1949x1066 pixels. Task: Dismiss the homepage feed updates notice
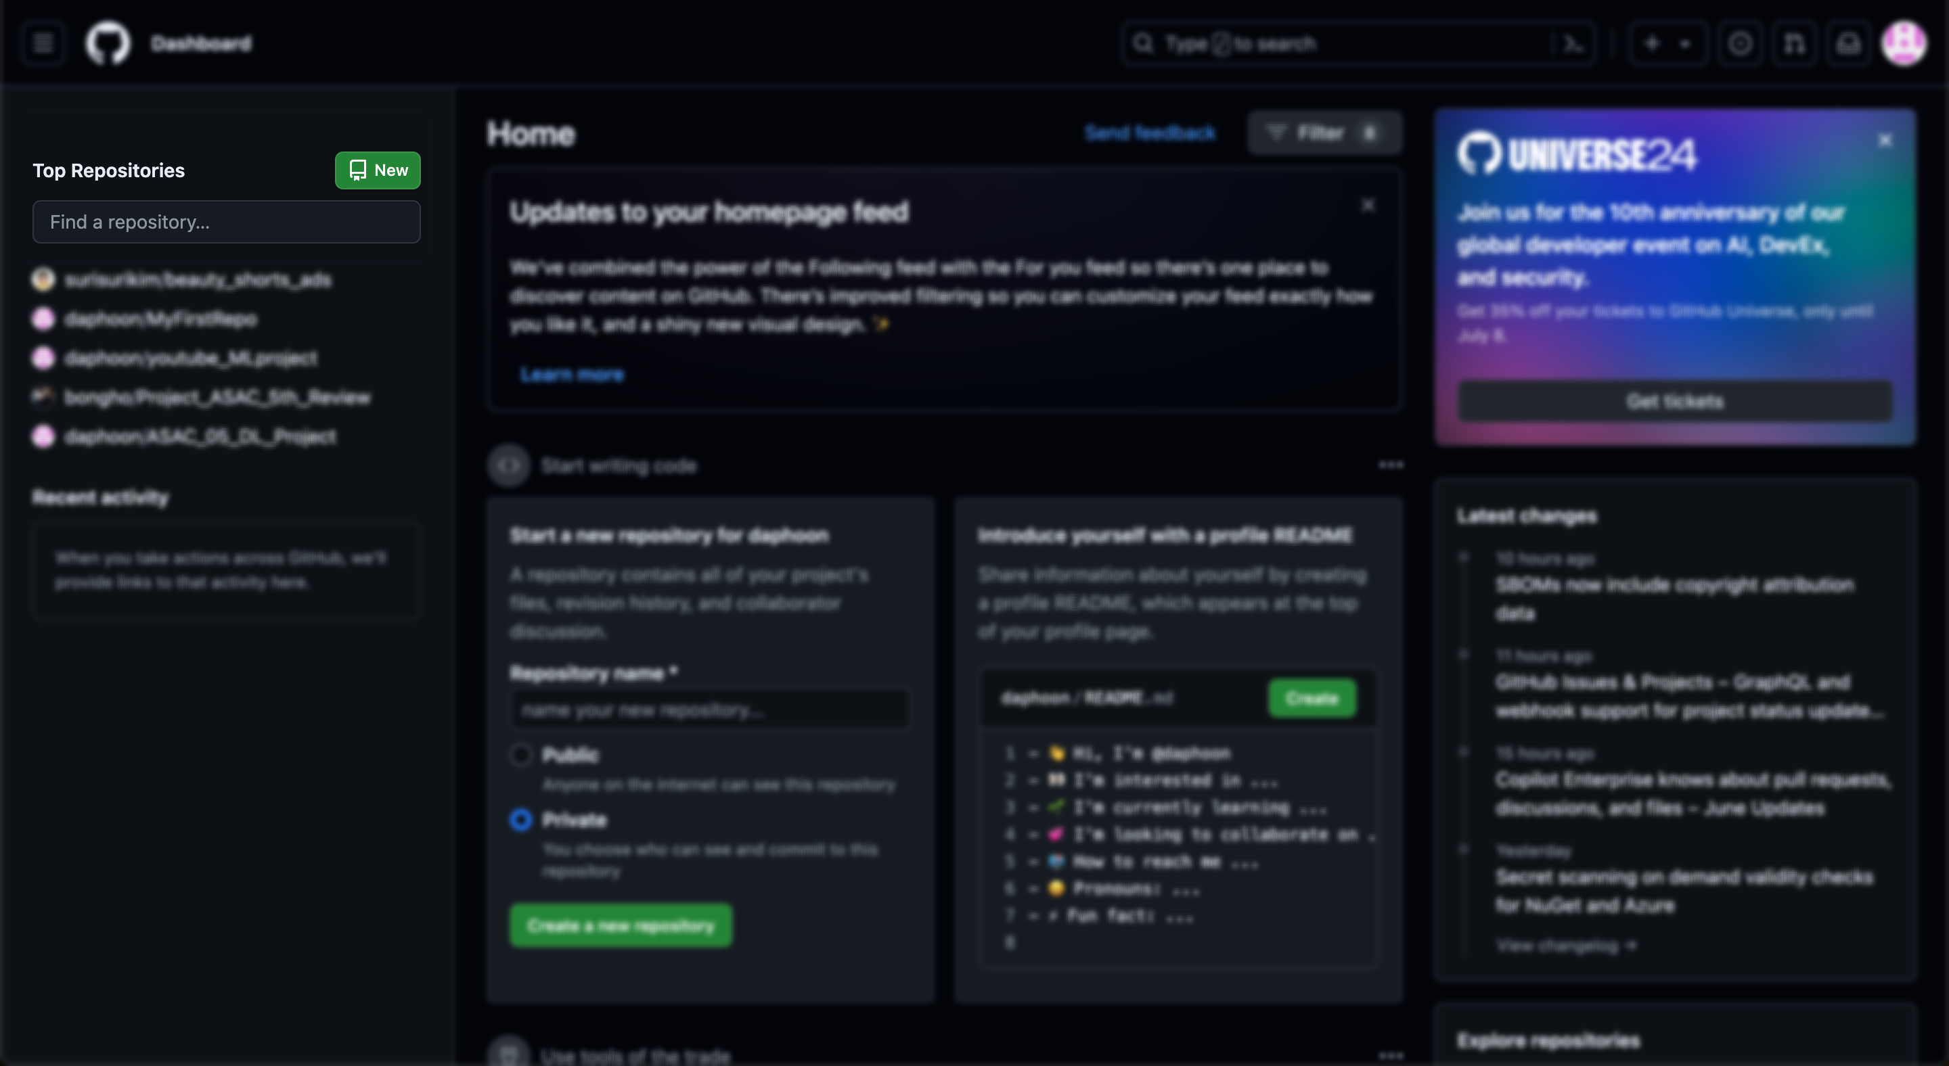pyautogui.click(x=1368, y=206)
